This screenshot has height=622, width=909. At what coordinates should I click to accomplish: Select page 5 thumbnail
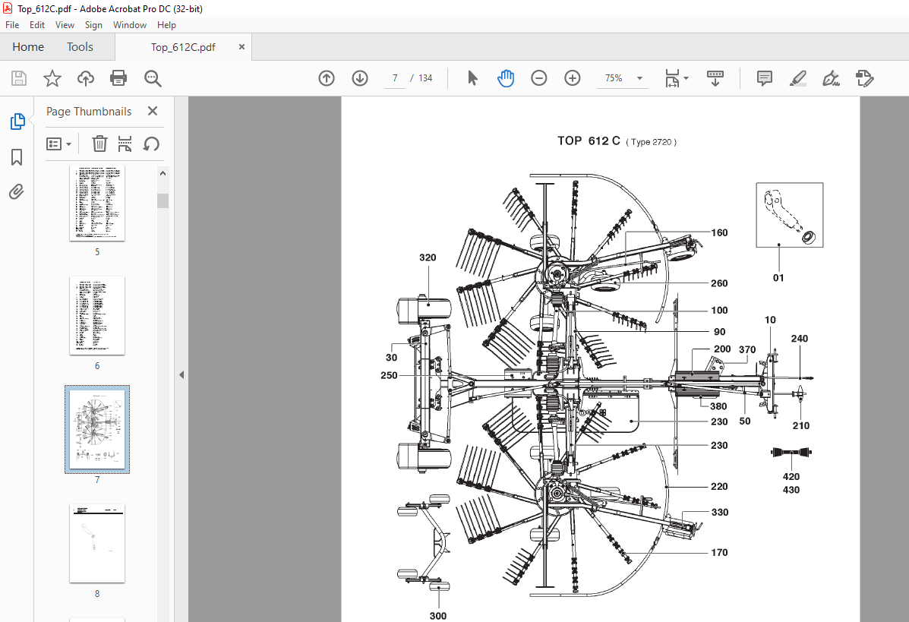point(97,203)
